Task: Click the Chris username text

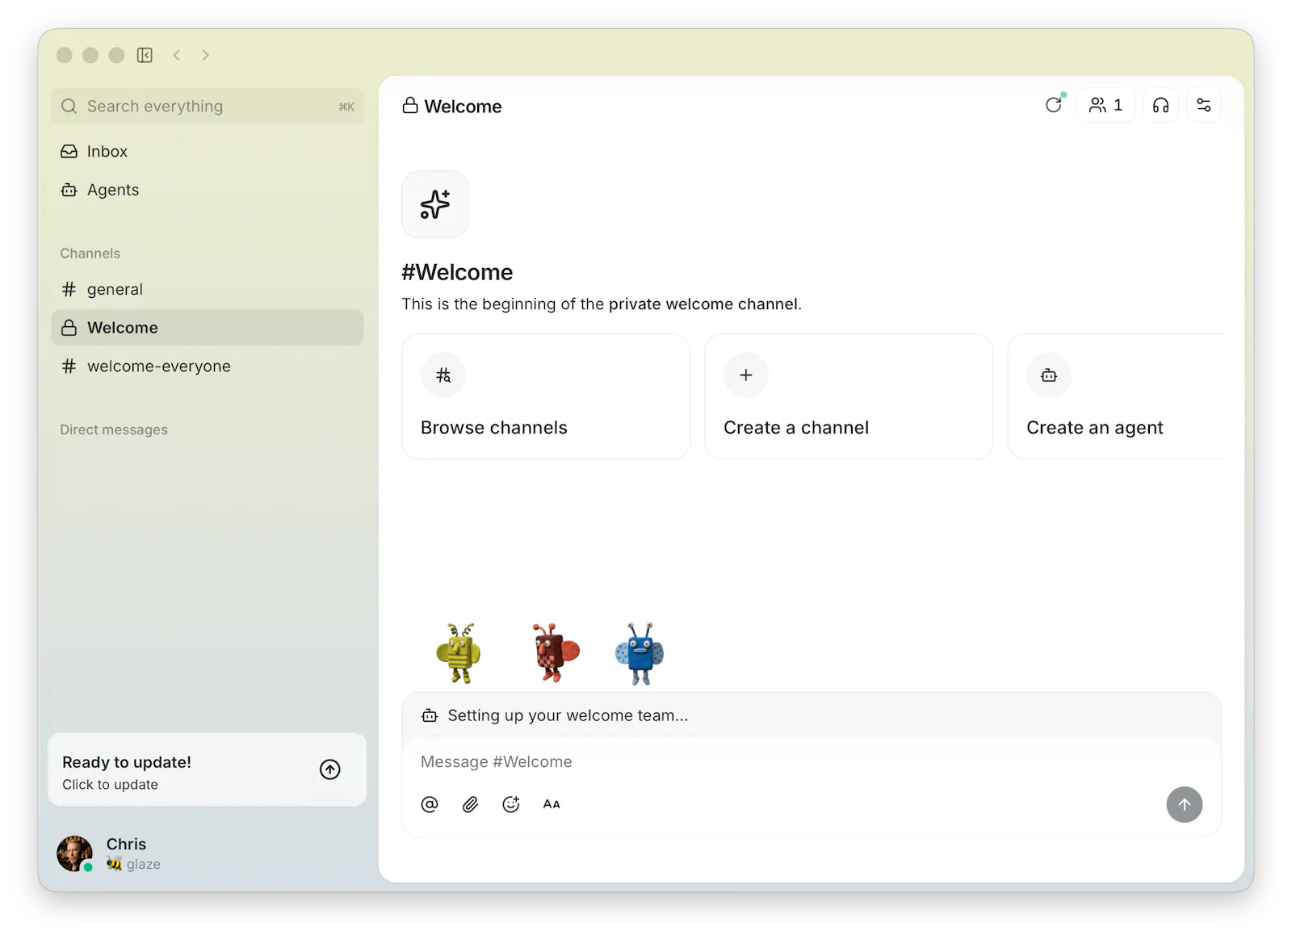Action: [x=127, y=844]
